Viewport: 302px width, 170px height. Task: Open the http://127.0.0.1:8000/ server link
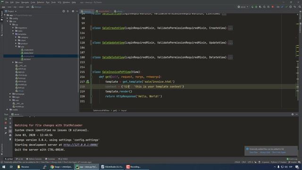pos(81,145)
